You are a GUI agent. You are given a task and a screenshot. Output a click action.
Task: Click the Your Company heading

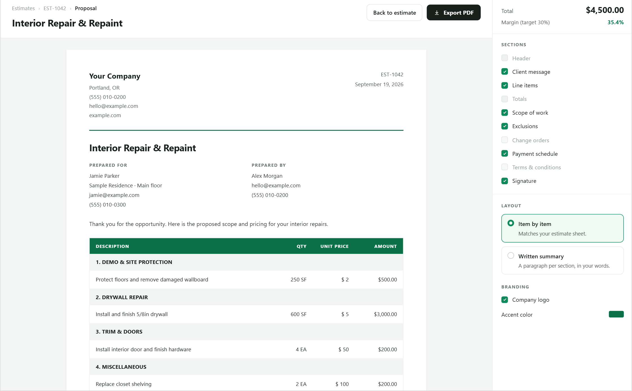coord(115,76)
